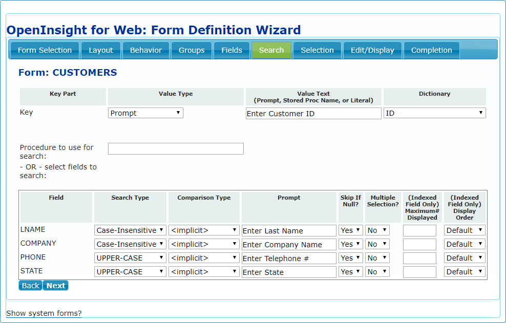This screenshot has width=506, height=323.
Task: Open STATE Comparison Type dropdown
Action: (204, 272)
